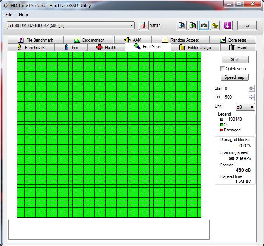The height and width of the screenshot is (246, 264).
Task: Increase the Start value with up arrow
Action: pyautogui.click(x=251, y=87)
